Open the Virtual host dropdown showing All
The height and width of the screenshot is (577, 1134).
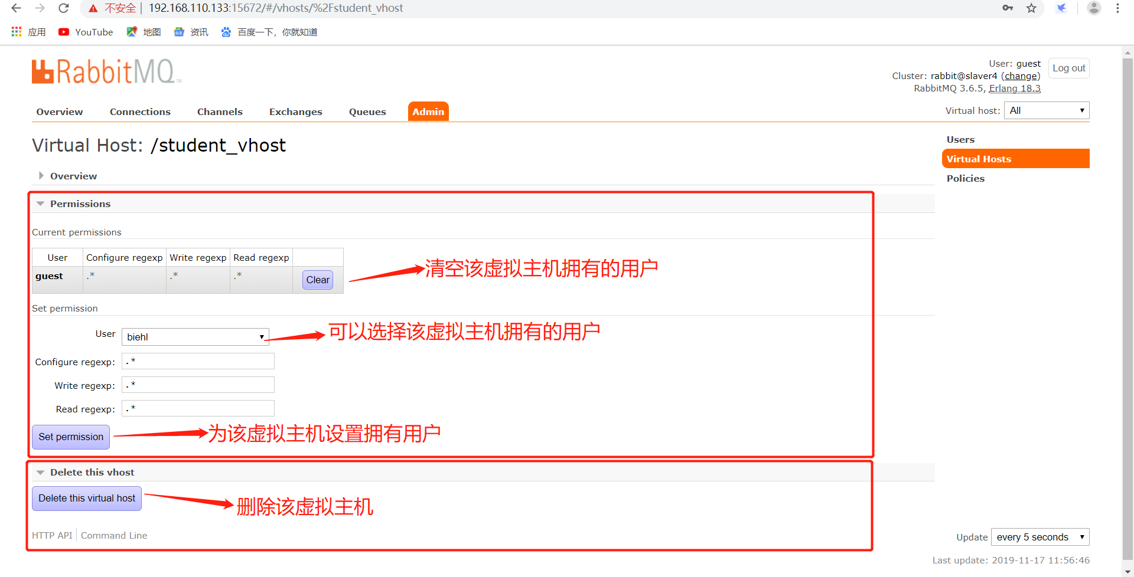(x=1046, y=110)
